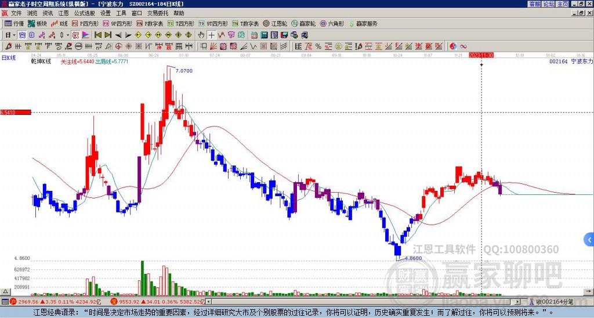Image resolution: width=594 pixels, height=318 pixels.
Task: Click the percent sign tool
Action: pos(318,46)
